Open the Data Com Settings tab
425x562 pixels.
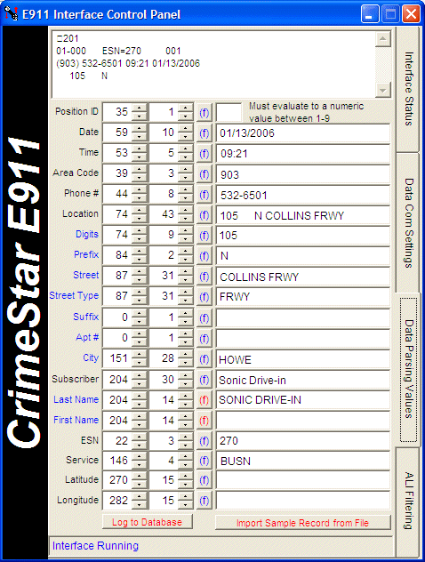point(408,222)
